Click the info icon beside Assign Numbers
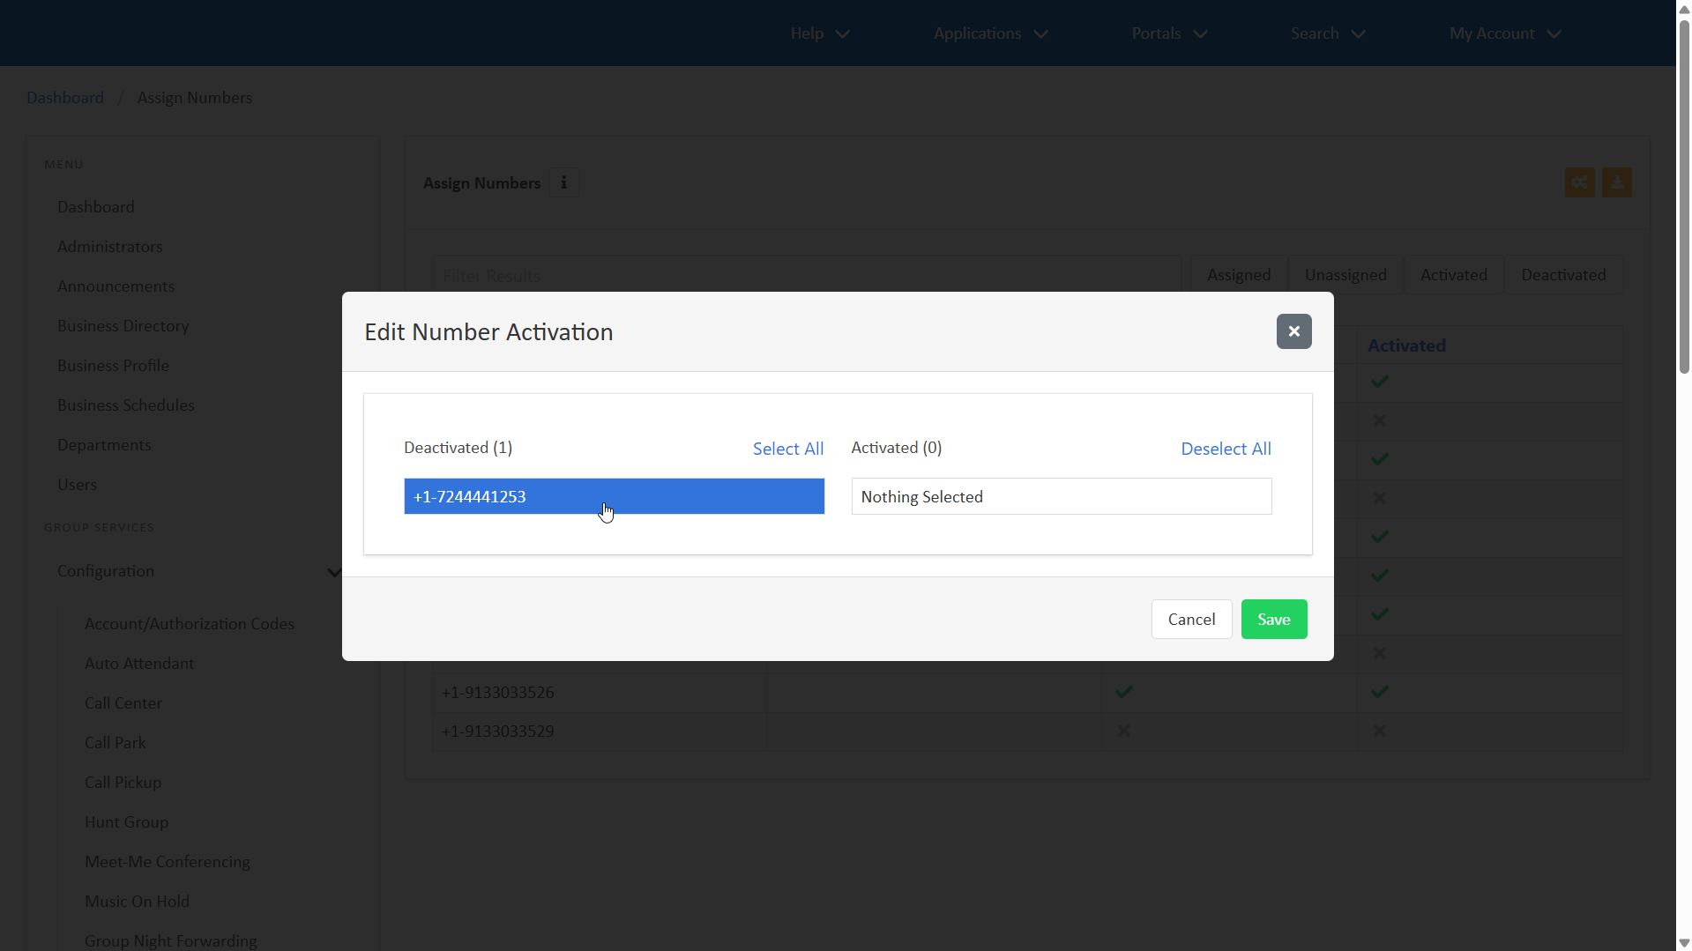The width and height of the screenshot is (1692, 951). coord(564,182)
